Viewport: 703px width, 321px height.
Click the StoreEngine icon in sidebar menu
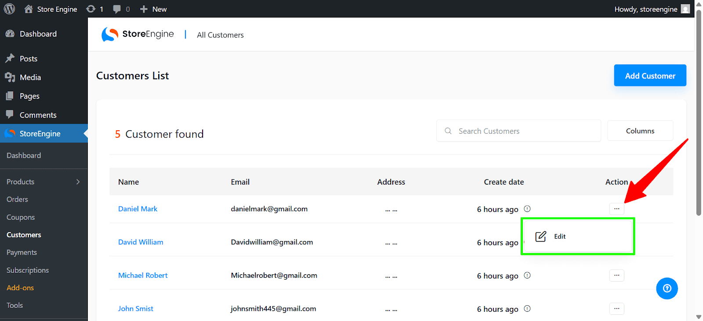point(10,133)
